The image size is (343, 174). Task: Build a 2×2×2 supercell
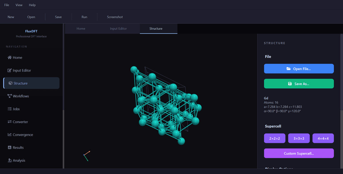[x=274, y=138]
